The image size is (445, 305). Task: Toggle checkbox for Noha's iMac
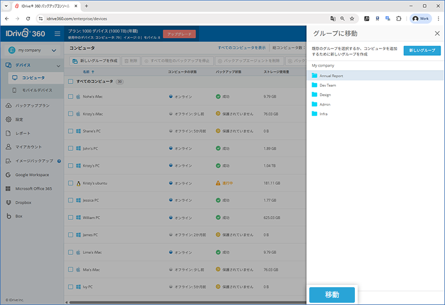pos(71,96)
